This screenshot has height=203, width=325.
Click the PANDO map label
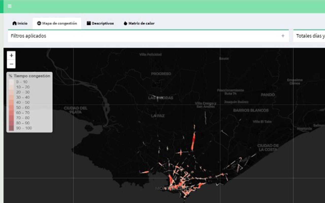pyautogui.click(x=268, y=95)
